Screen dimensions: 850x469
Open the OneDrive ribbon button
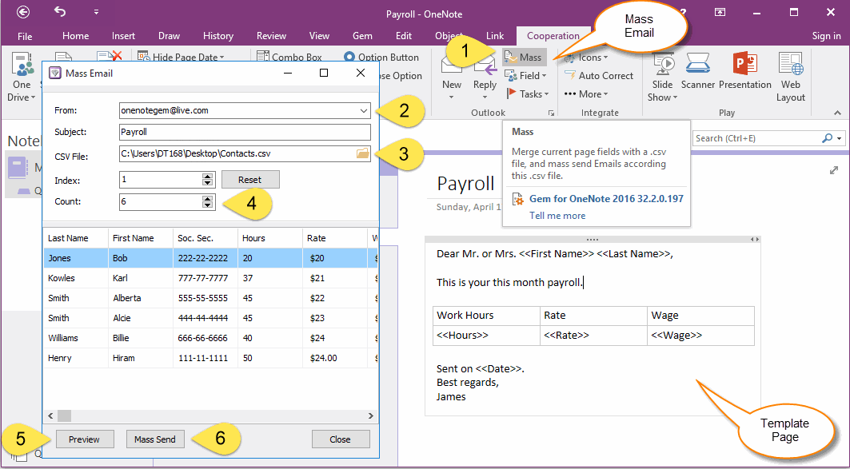tap(22, 78)
